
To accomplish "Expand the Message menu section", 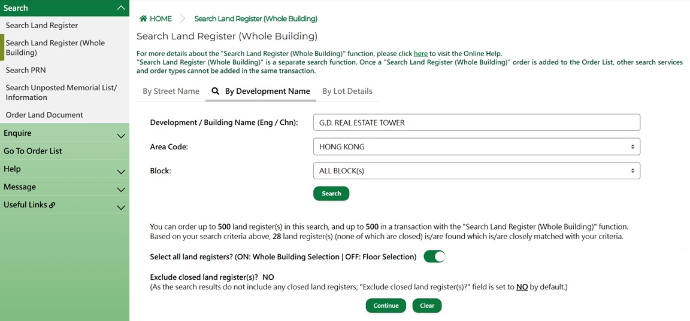I will pyautogui.click(x=121, y=189).
